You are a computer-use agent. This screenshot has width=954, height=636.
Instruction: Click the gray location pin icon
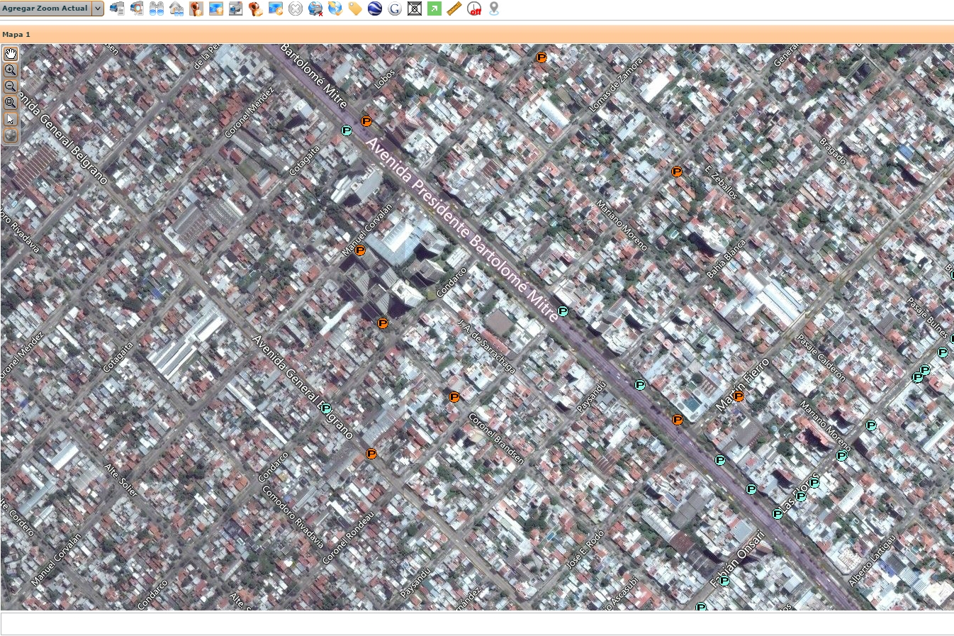tap(494, 9)
